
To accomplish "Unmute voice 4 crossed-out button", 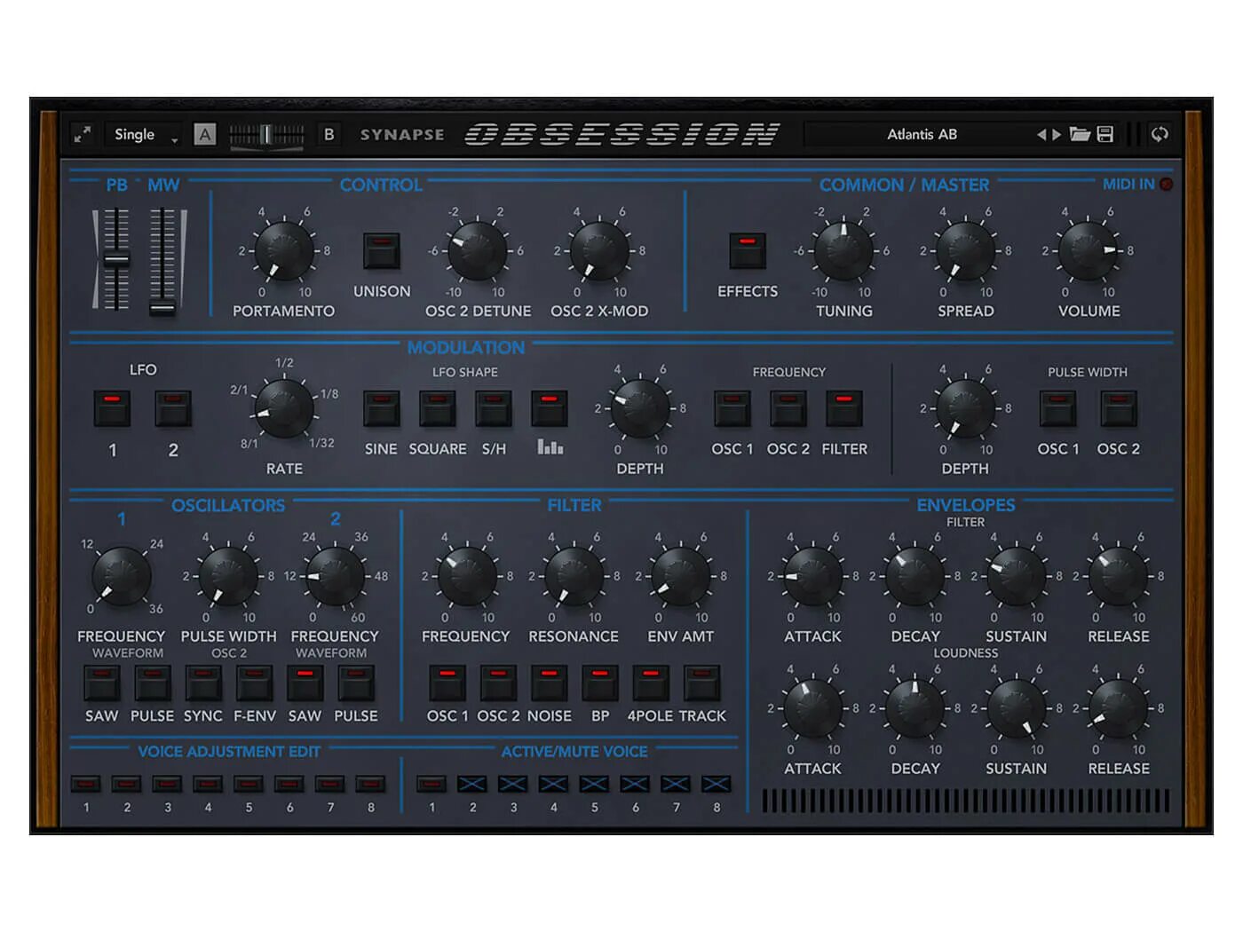I will click(553, 784).
